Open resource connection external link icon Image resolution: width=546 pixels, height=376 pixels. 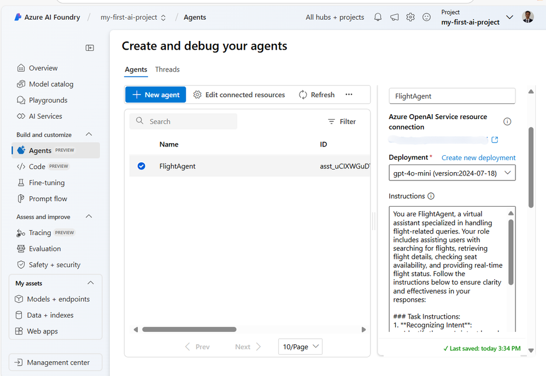495,139
